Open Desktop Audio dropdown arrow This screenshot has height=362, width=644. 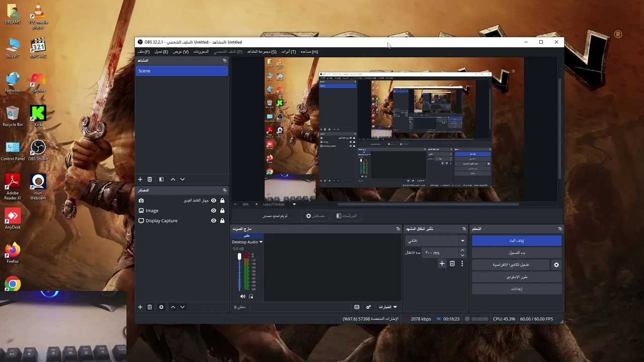(x=261, y=242)
